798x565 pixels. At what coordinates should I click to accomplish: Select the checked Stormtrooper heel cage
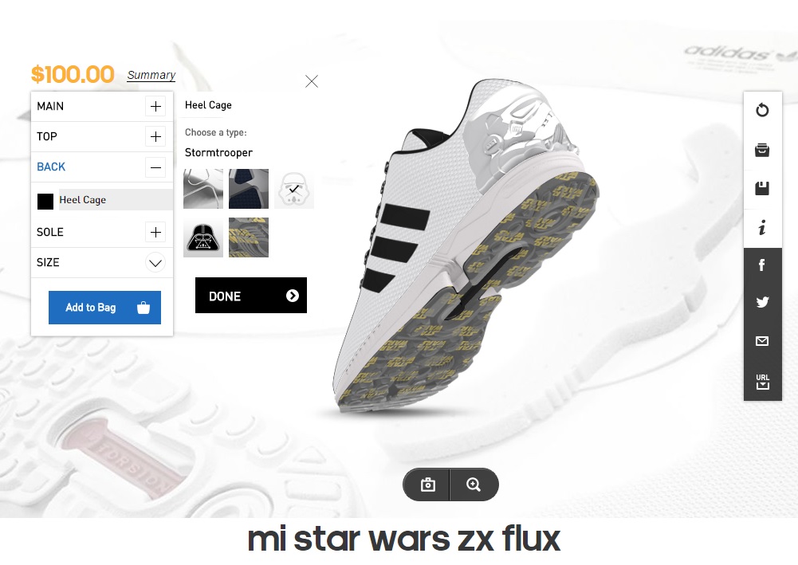pos(294,189)
